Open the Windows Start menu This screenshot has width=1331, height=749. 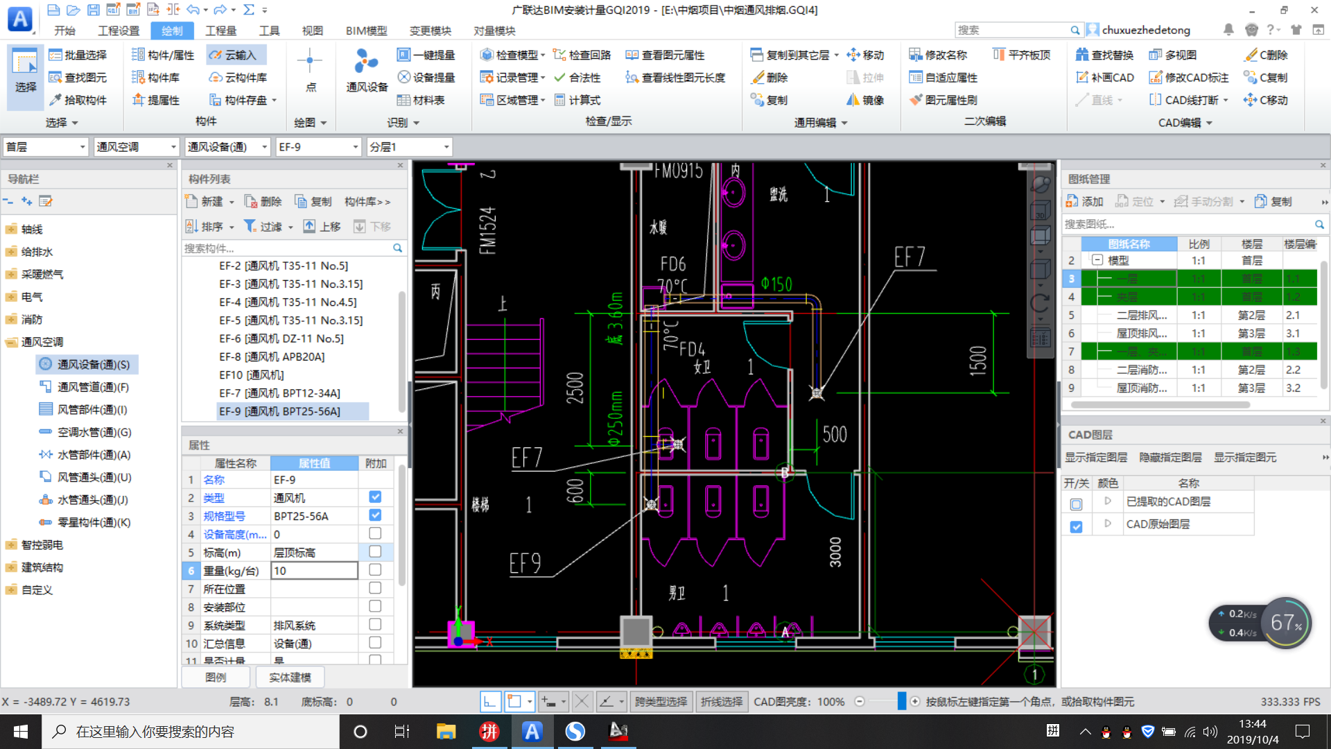pyautogui.click(x=21, y=732)
